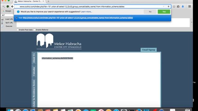Open Firefox from the Dock

coord(139,110)
